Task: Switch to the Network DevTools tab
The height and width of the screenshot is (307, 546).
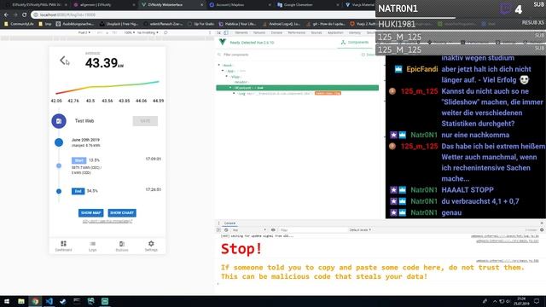Action: [259, 32]
